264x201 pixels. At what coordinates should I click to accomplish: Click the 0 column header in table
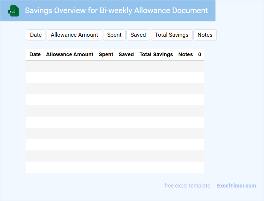[200, 54]
